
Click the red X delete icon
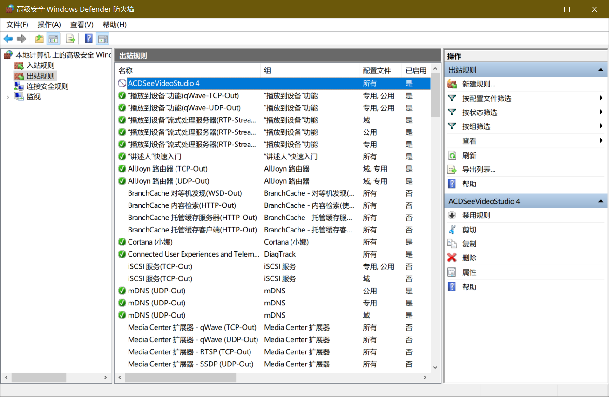[x=452, y=258]
